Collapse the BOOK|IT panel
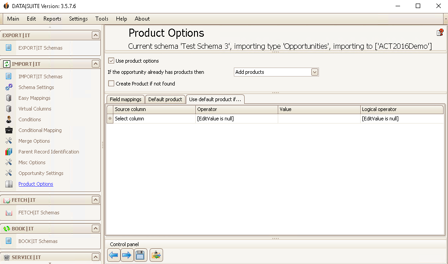The width and height of the screenshot is (448, 264). point(95,228)
